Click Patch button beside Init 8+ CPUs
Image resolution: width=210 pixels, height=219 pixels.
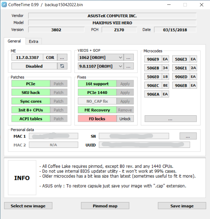(58, 110)
